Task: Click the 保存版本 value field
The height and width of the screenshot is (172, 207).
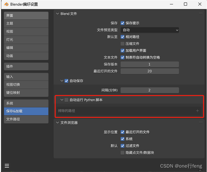Action: click(x=150, y=64)
